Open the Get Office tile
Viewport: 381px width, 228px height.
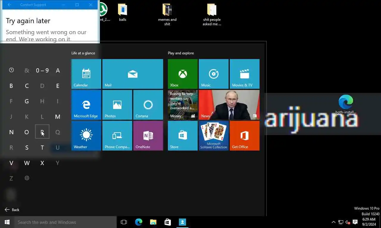coord(245,136)
